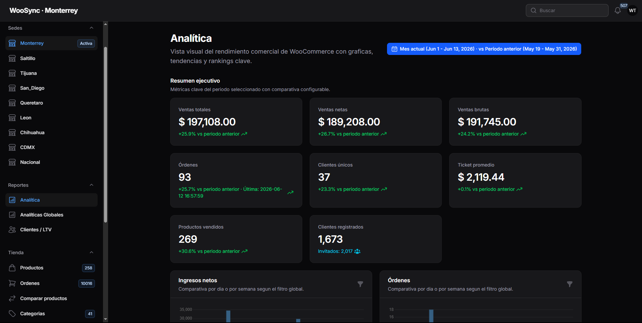This screenshot has width=642, height=323.
Task: Click the Ventas netas $ 189,208.00 value
Action: (x=349, y=122)
